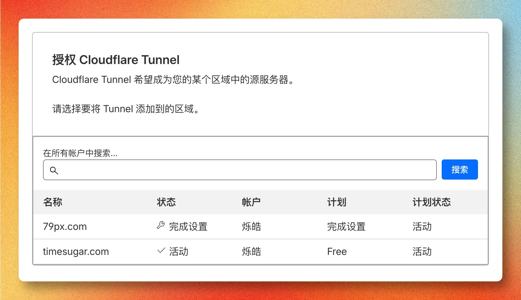Click the checkmark icon in timesugar.com row
Image resolution: width=521 pixels, height=300 pixels.
tap(161, 251)
